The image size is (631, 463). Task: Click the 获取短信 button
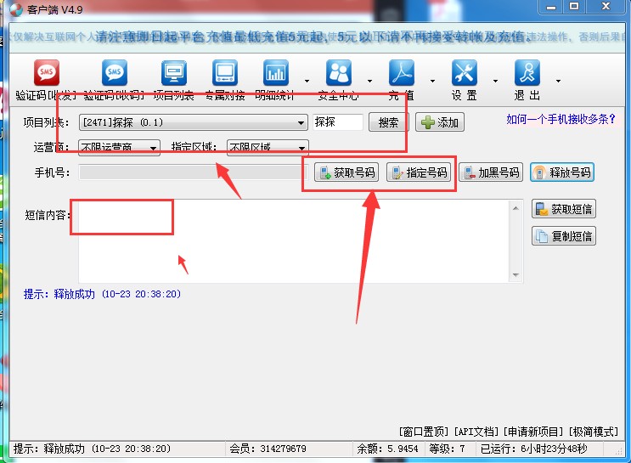[x=563, y=209]
